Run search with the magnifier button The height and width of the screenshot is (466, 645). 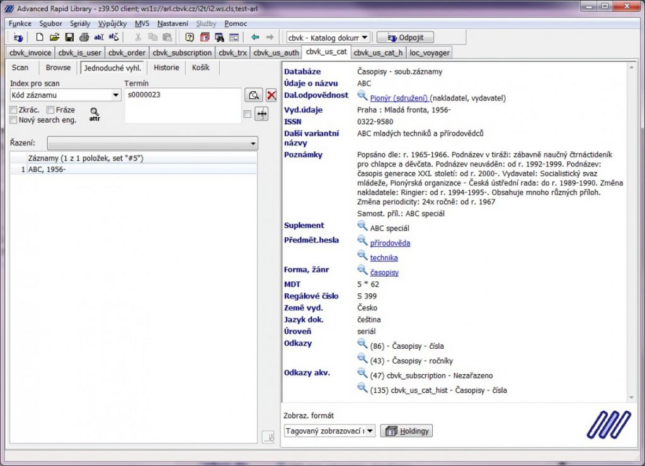(x=254, y=96)
